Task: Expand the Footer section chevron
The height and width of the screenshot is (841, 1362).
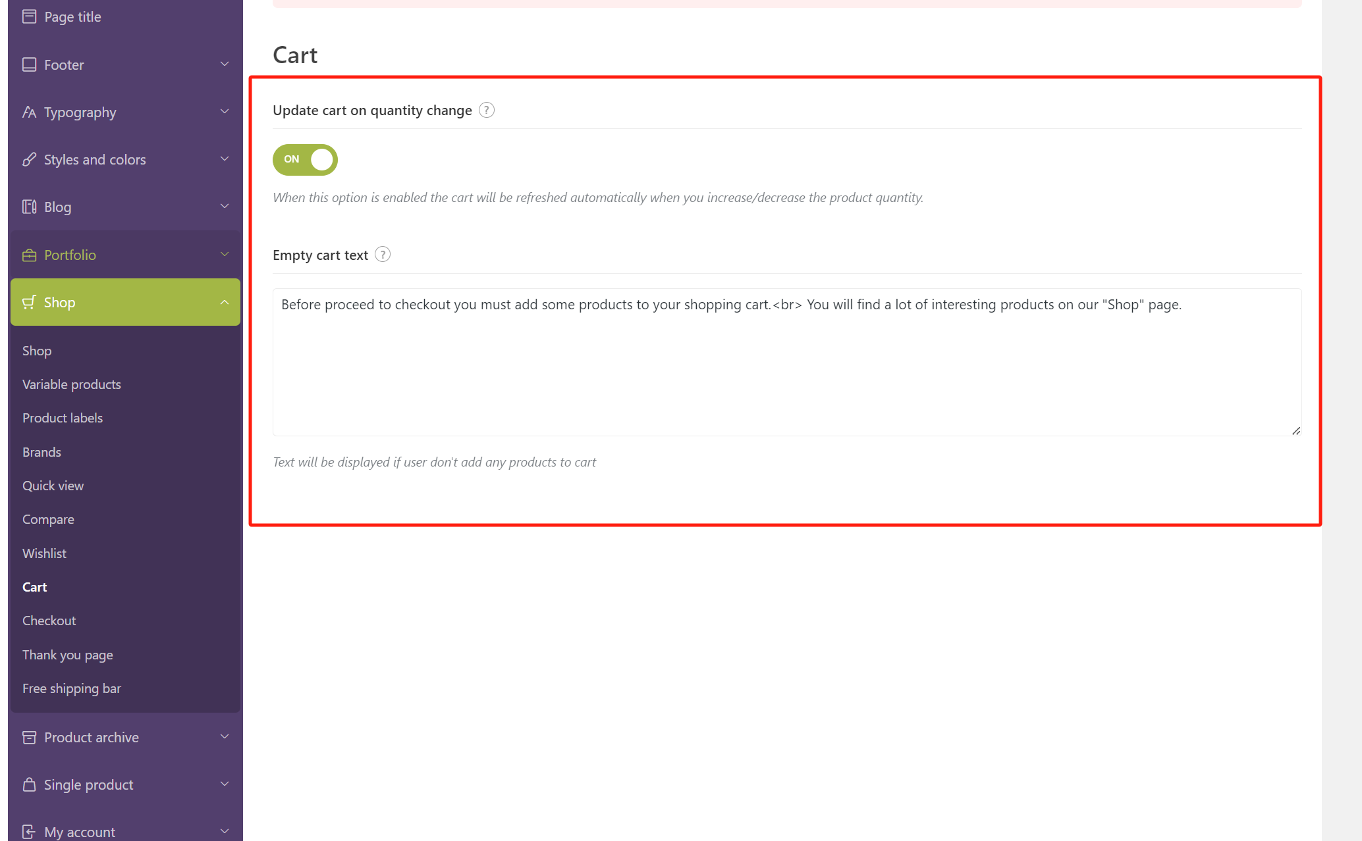Action: [x=225, y=64]
